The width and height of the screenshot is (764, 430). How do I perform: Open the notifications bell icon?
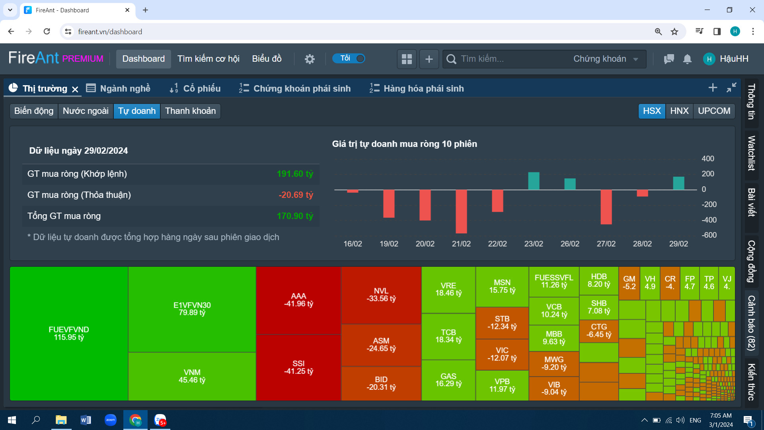tap(687, 59)
